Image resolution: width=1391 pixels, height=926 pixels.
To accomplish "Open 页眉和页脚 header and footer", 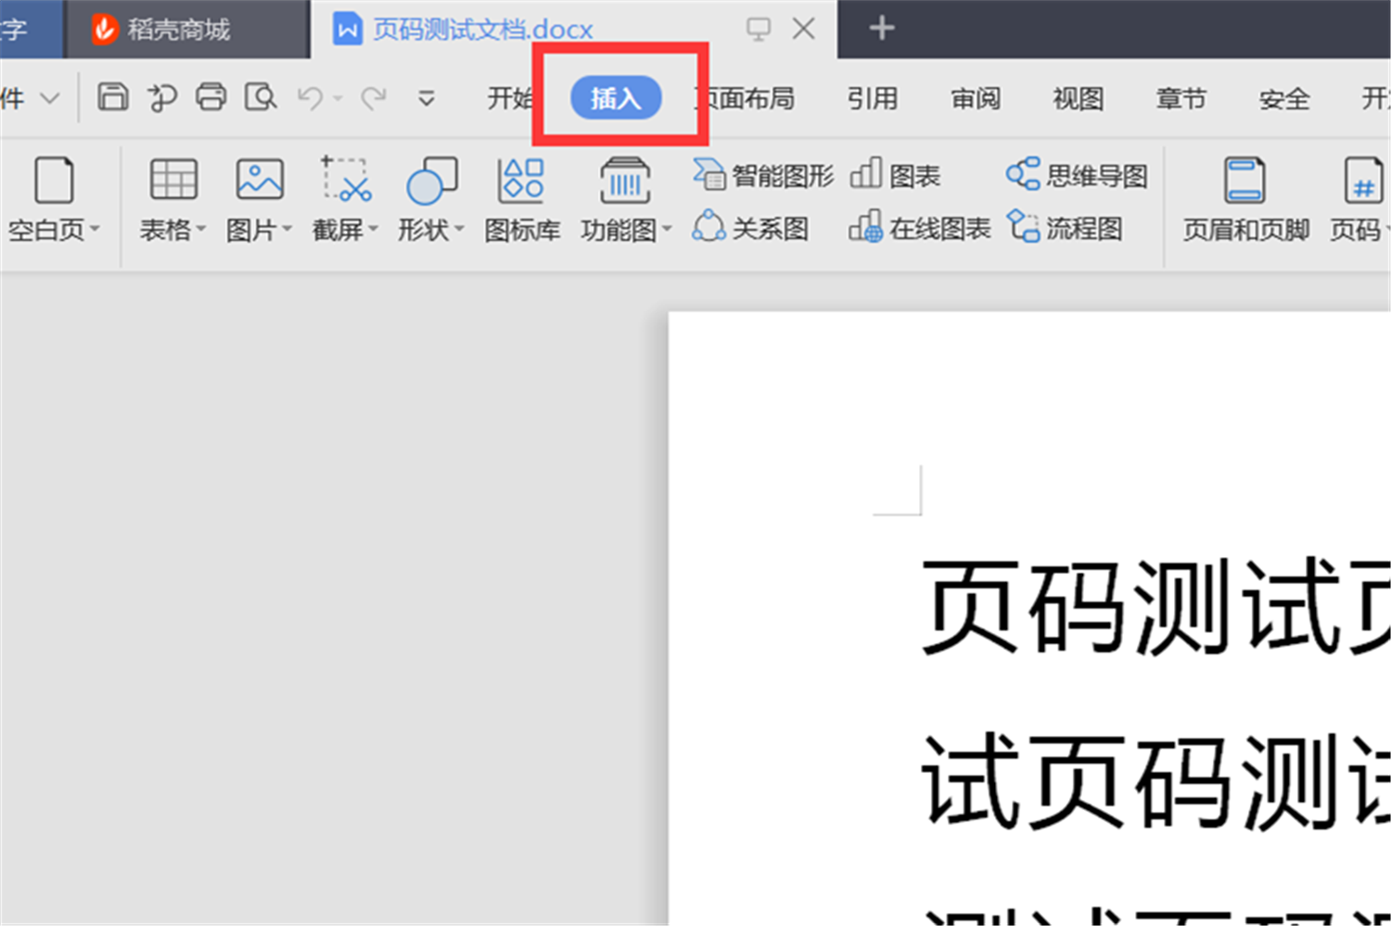I will [x=1245, y=199].
